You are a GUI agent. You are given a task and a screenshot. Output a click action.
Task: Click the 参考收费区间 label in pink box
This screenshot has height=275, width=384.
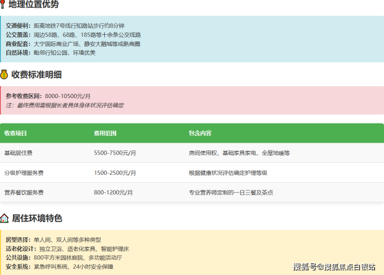pyautogui.click(x=24, y=96)
